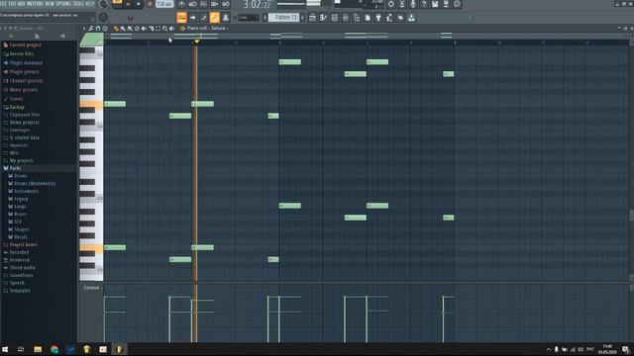Click the metronome icon in top toolbar
This screenshot has width=634, height=356.
(x=181, y=4)
